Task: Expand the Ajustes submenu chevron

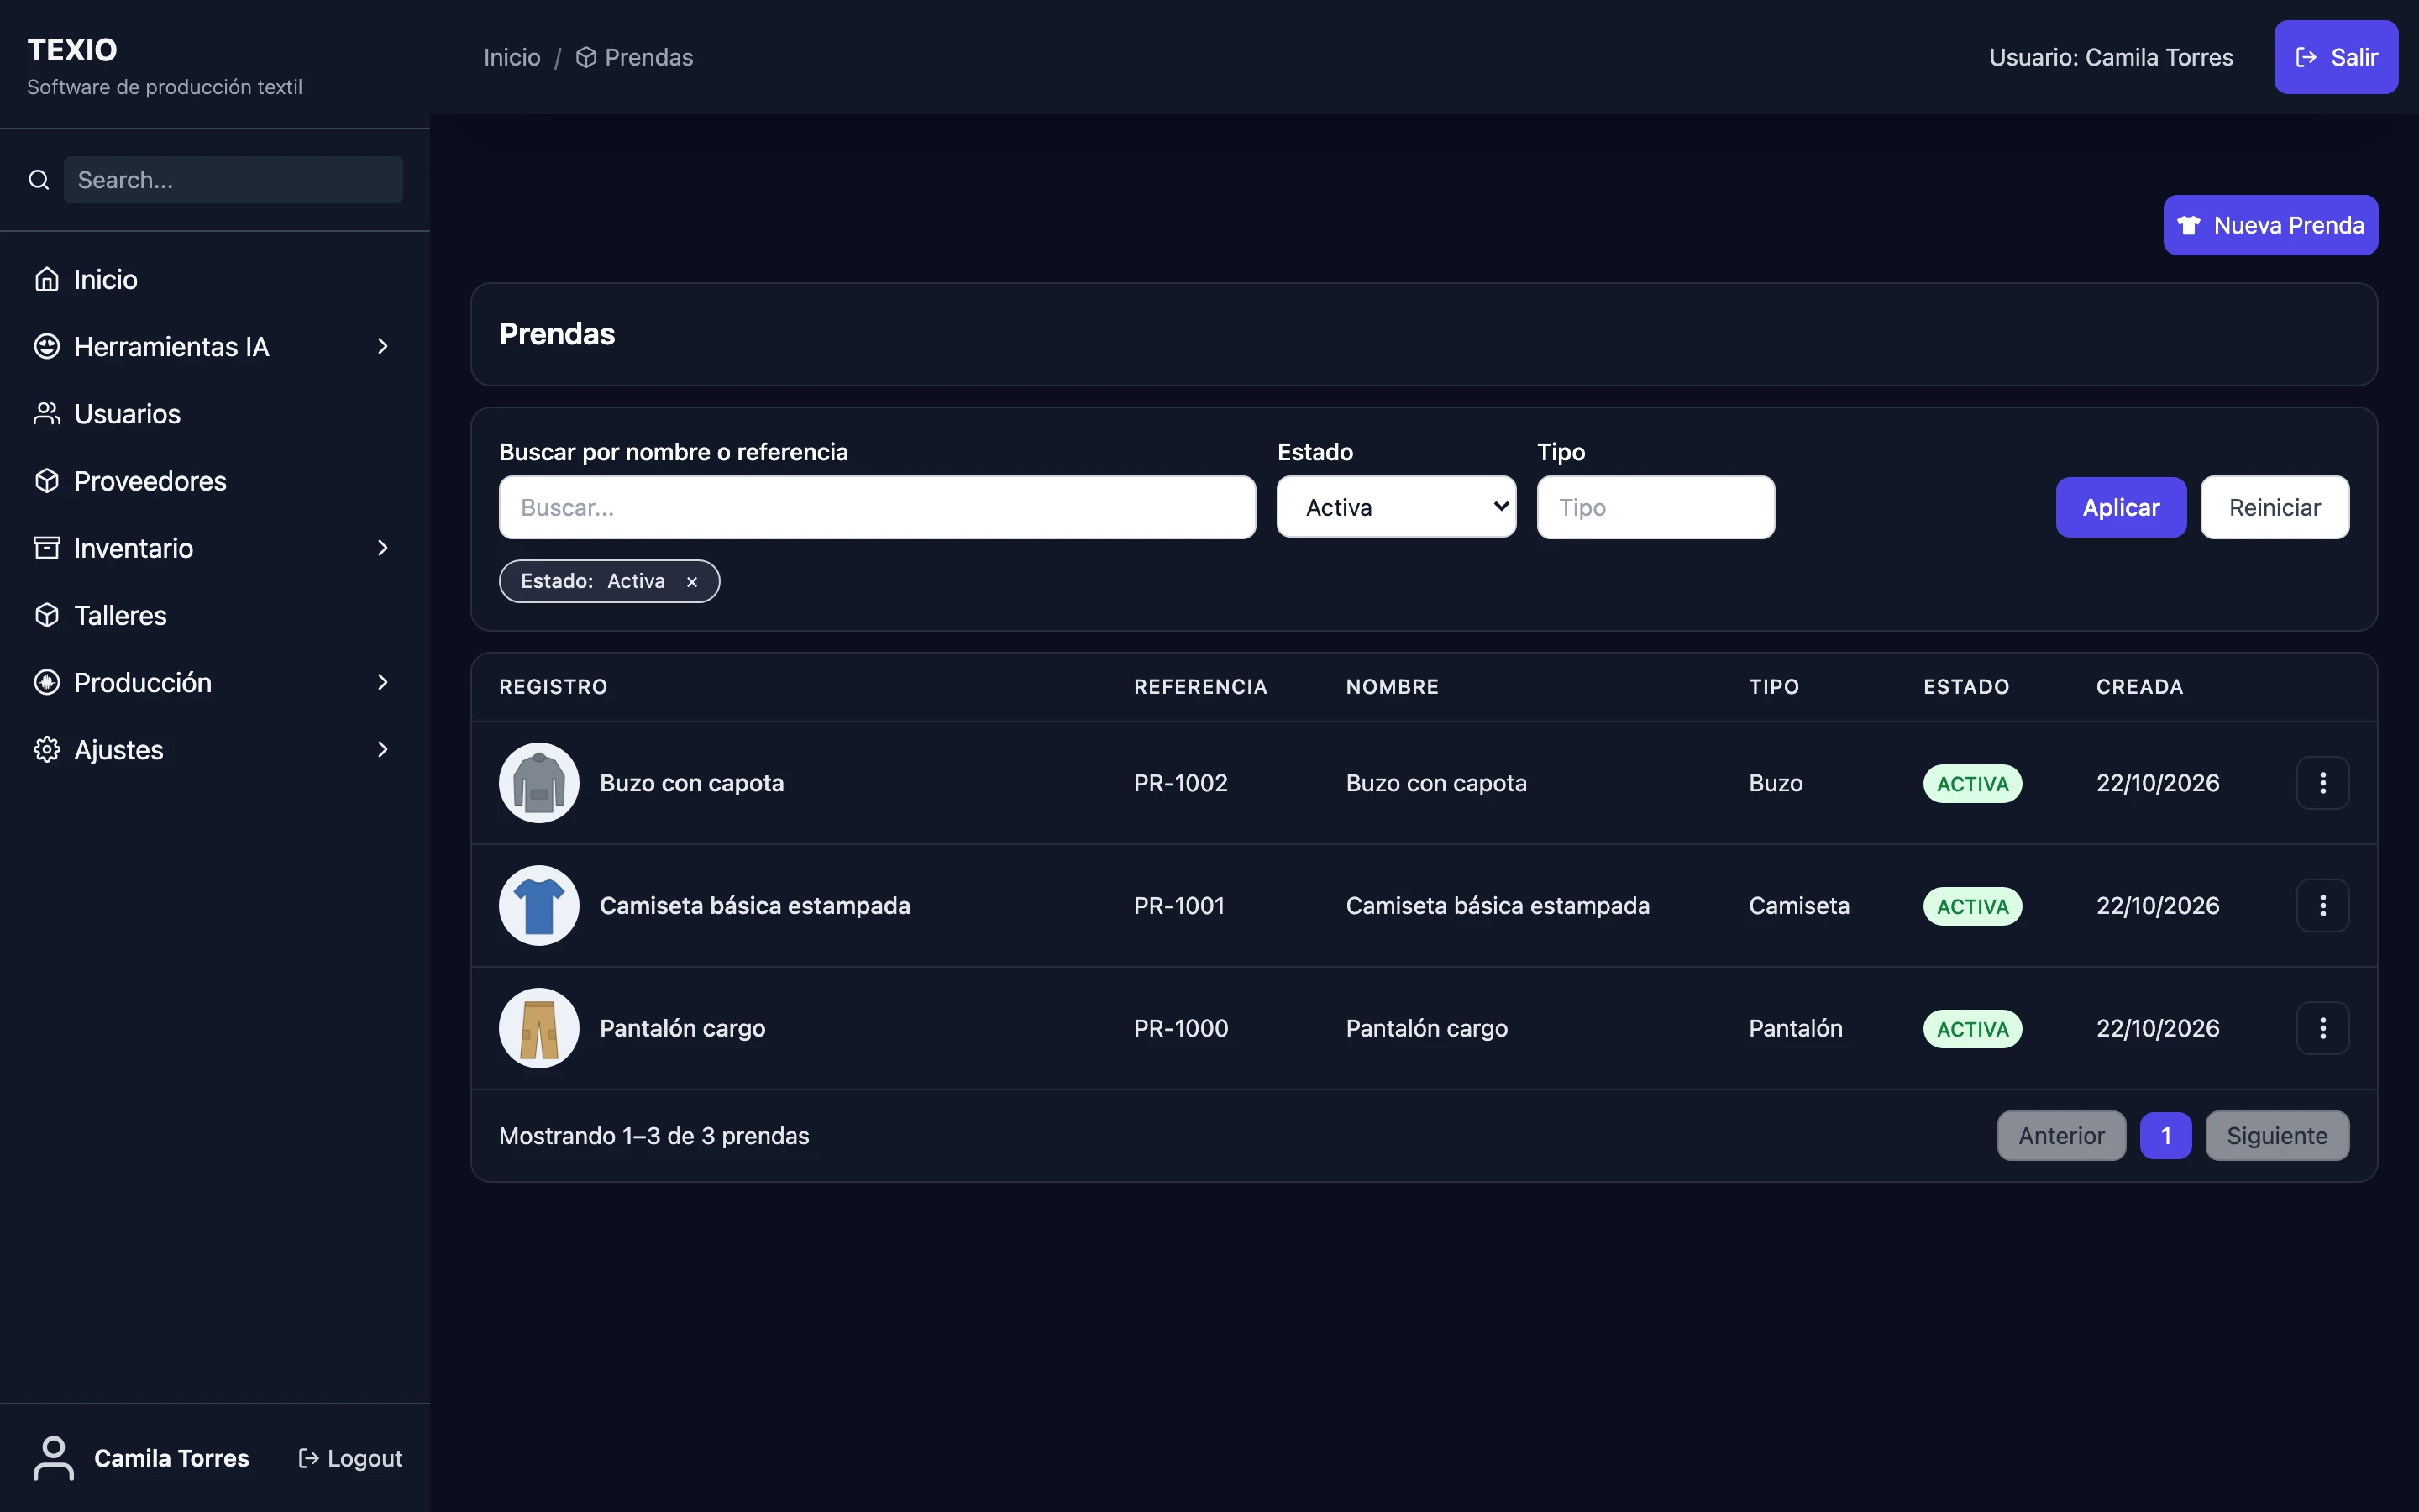Action: pyautogui.click(x=383, y=750)
